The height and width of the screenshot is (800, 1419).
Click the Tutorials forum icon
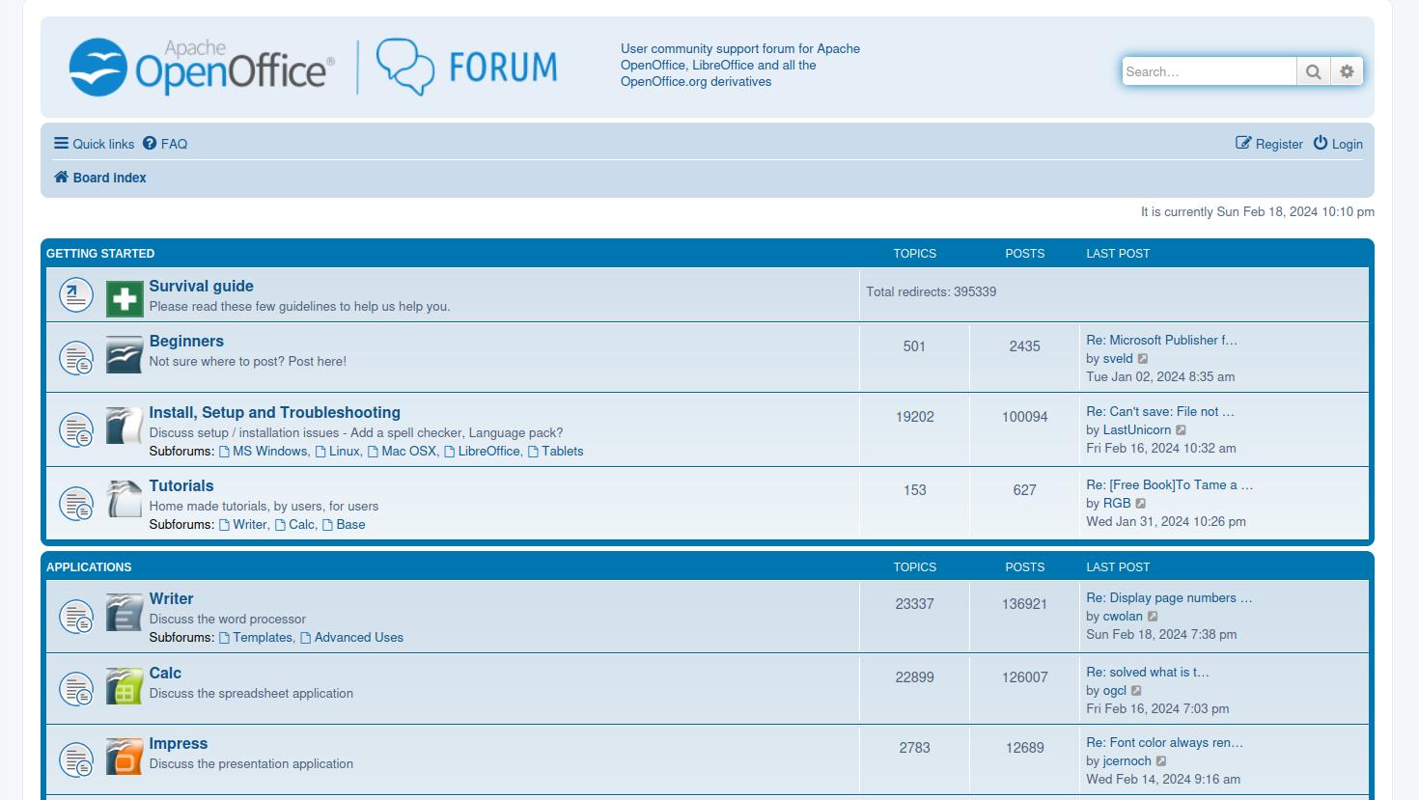(x=125, y=499)
